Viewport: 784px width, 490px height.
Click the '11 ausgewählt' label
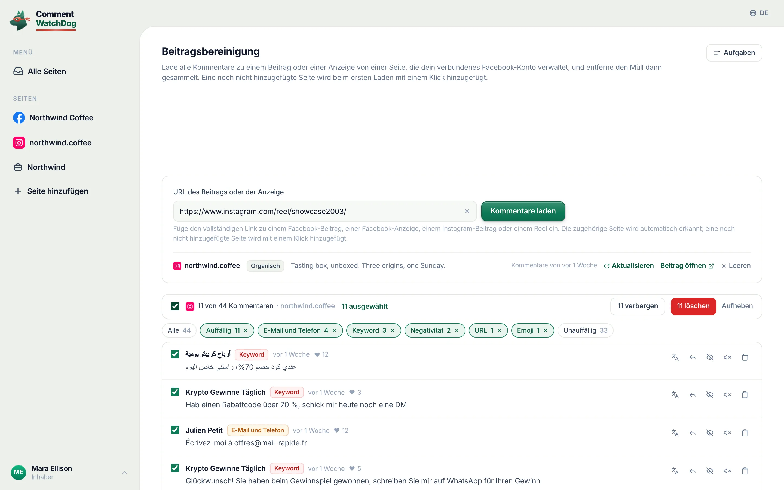(365, 306)
